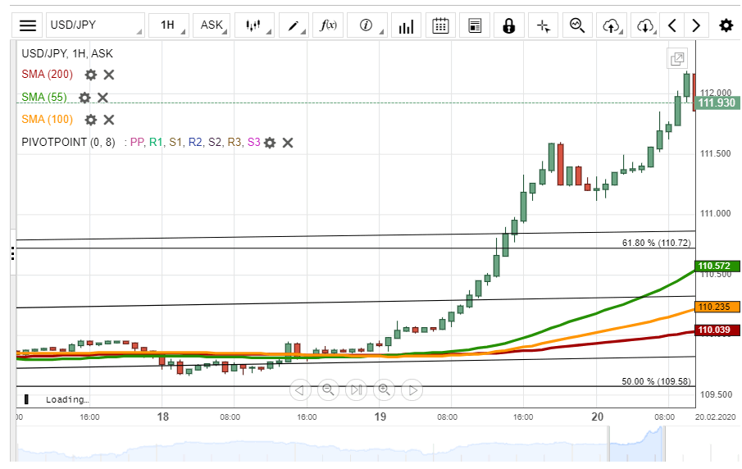Open PIVOTPOINT indicator settings gear
Image resolution: width=742 pixels, height=469 pixels.
(270, 143)
